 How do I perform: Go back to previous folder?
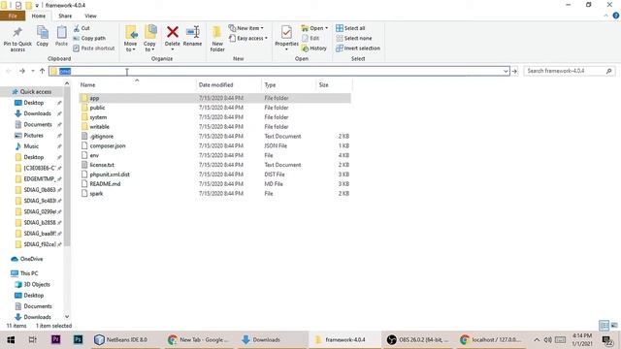[x=9, y=71]
